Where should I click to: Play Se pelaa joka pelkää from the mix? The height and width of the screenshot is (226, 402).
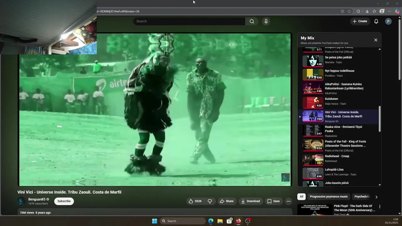339,61
